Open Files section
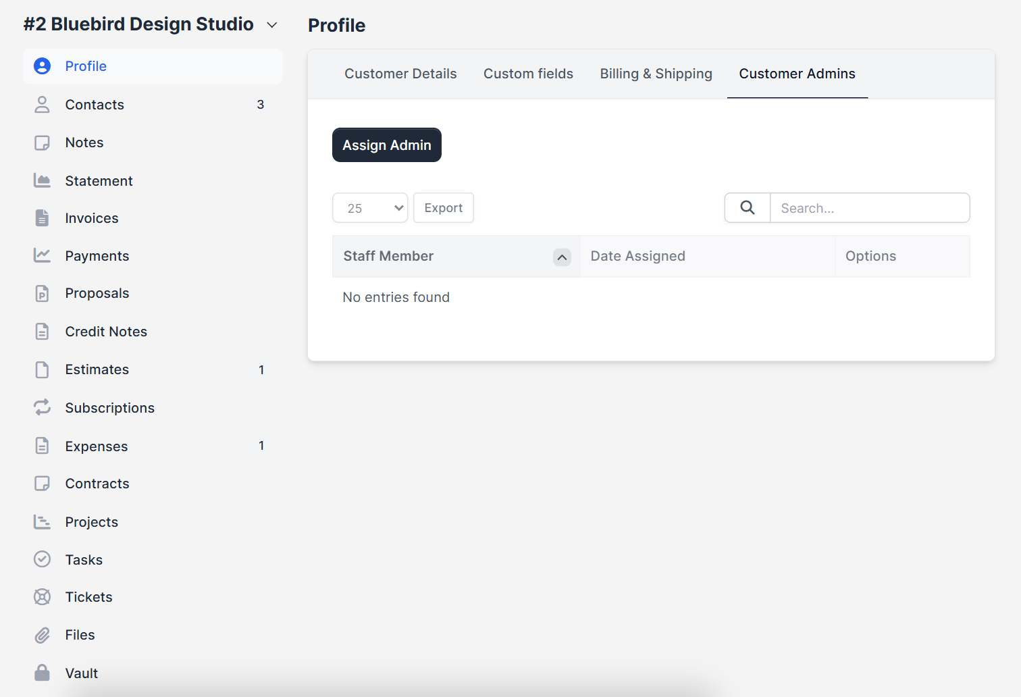The image size is (1021, 697). [153, 635]
